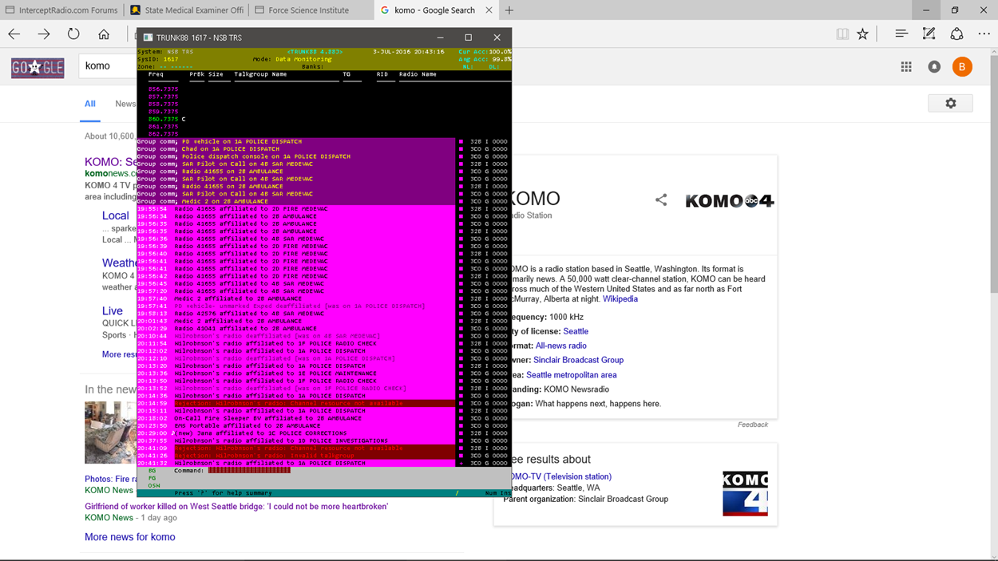Open the Edge share panel icon
The width and height of the screenshot is (998, 561).
point(956,34)
